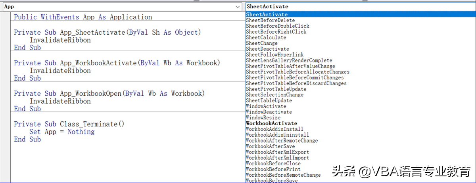Select SheetSelectionChange from the list
Image resolution: width=476 pixels, height=183 pixels.
274,95
